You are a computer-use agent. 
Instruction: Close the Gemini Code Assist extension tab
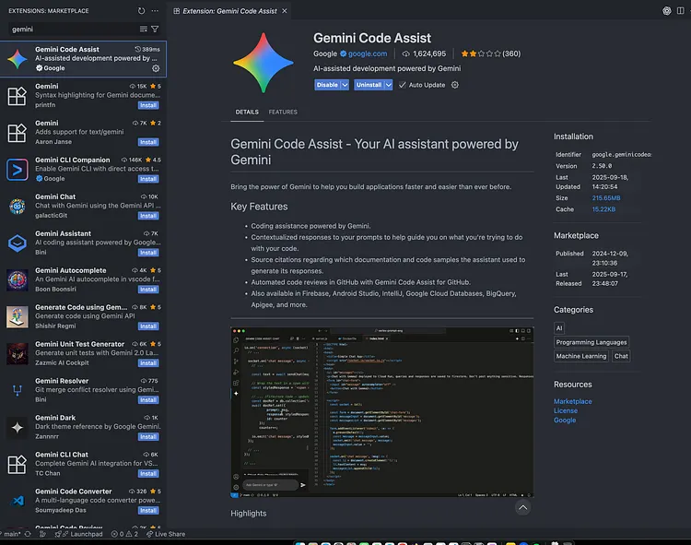(x=285, y=11)
